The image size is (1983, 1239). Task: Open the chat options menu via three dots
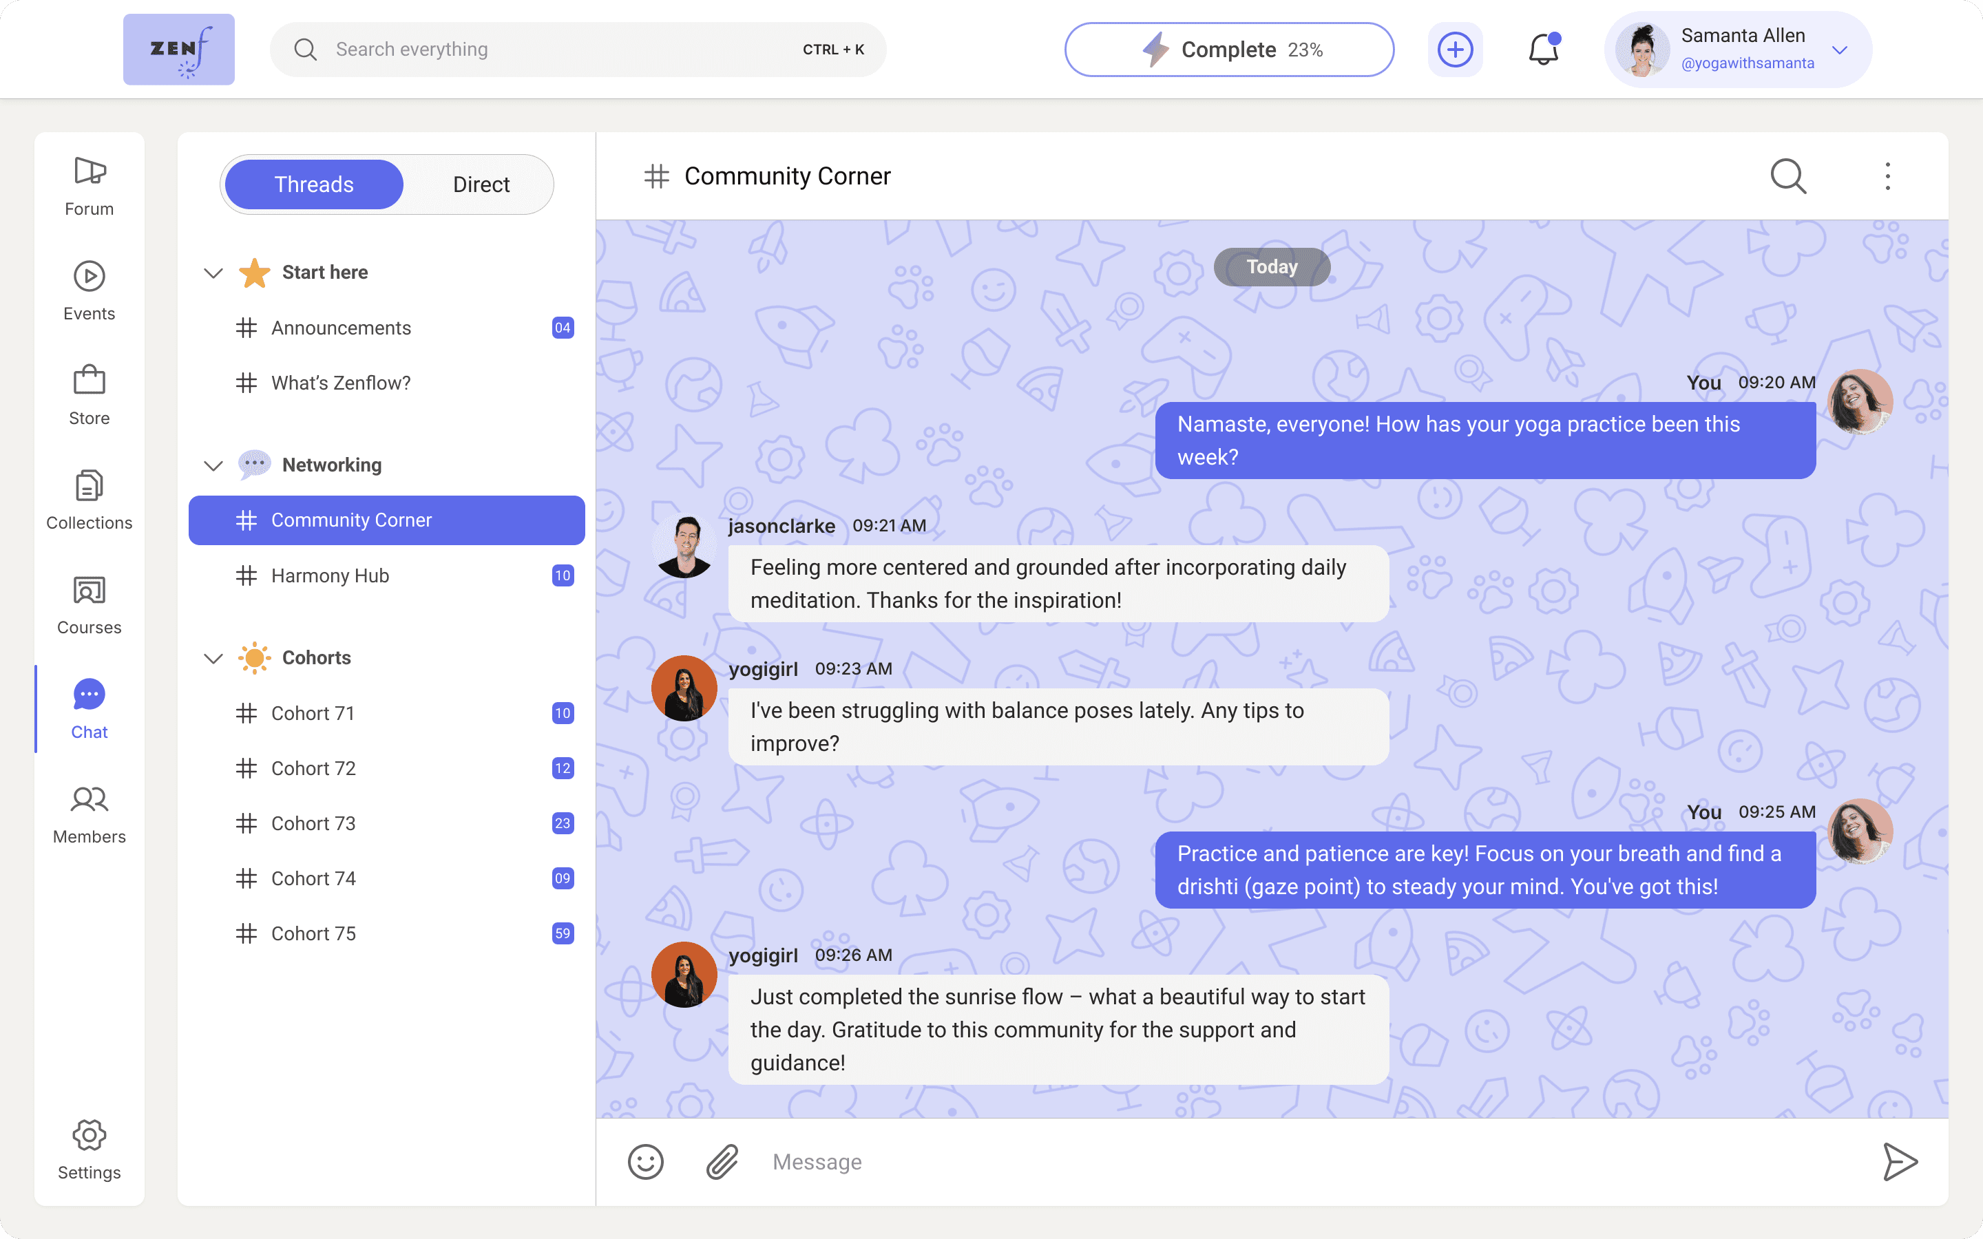[x=1887, y=176]
